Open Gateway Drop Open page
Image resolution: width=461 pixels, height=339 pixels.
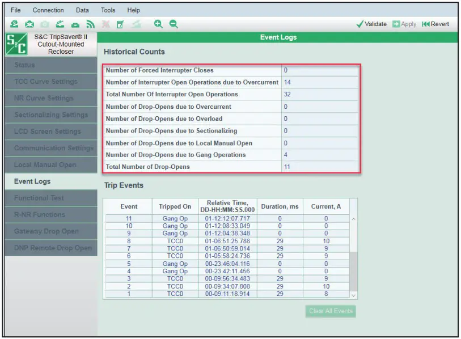pyautogui.click(x=51, y=231)
